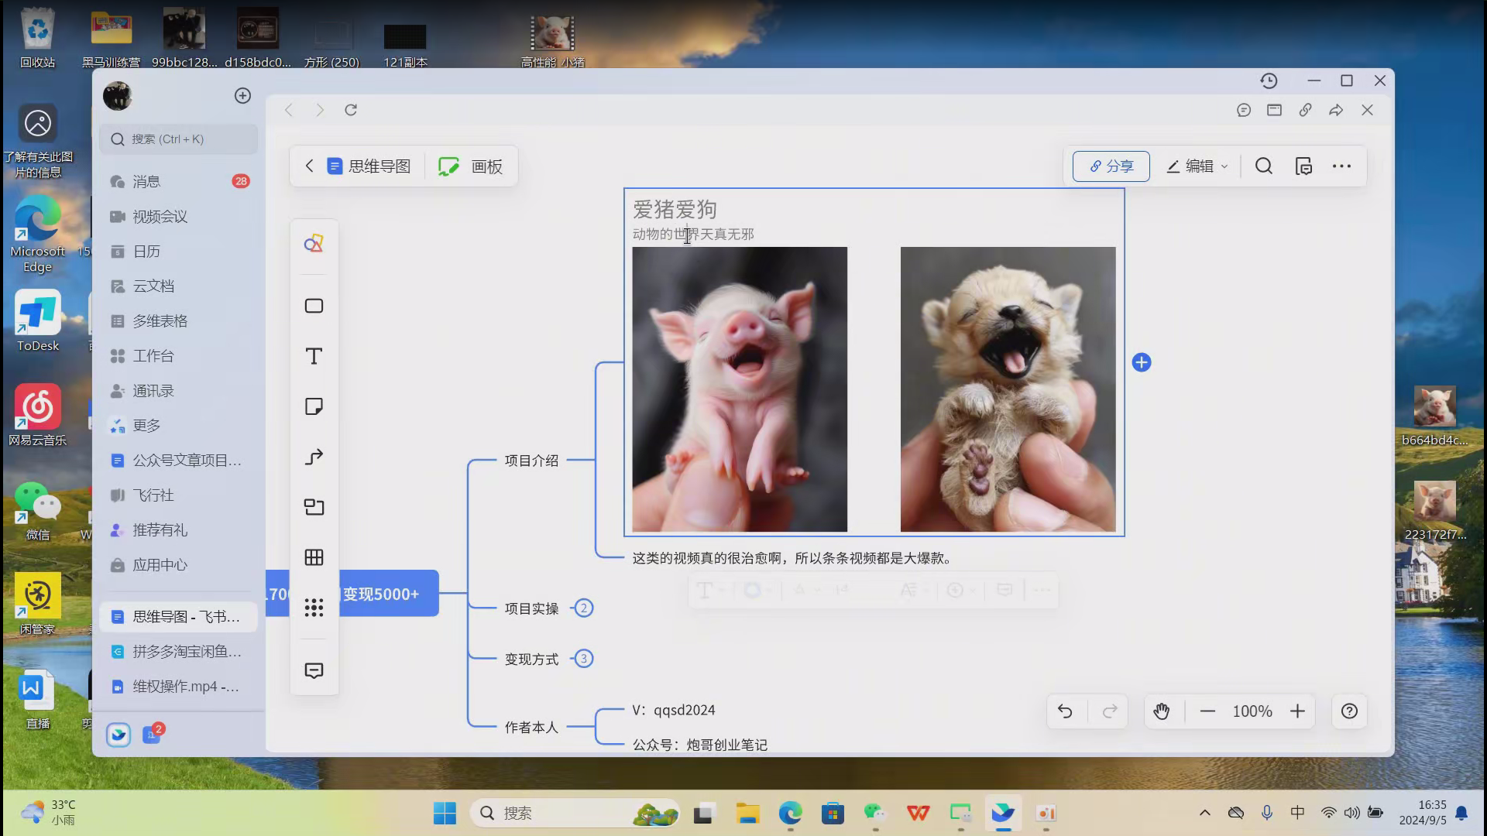1487x836 pixels.
Task: Open the 飞行社 sidebar item
Action: coord(179,495)
